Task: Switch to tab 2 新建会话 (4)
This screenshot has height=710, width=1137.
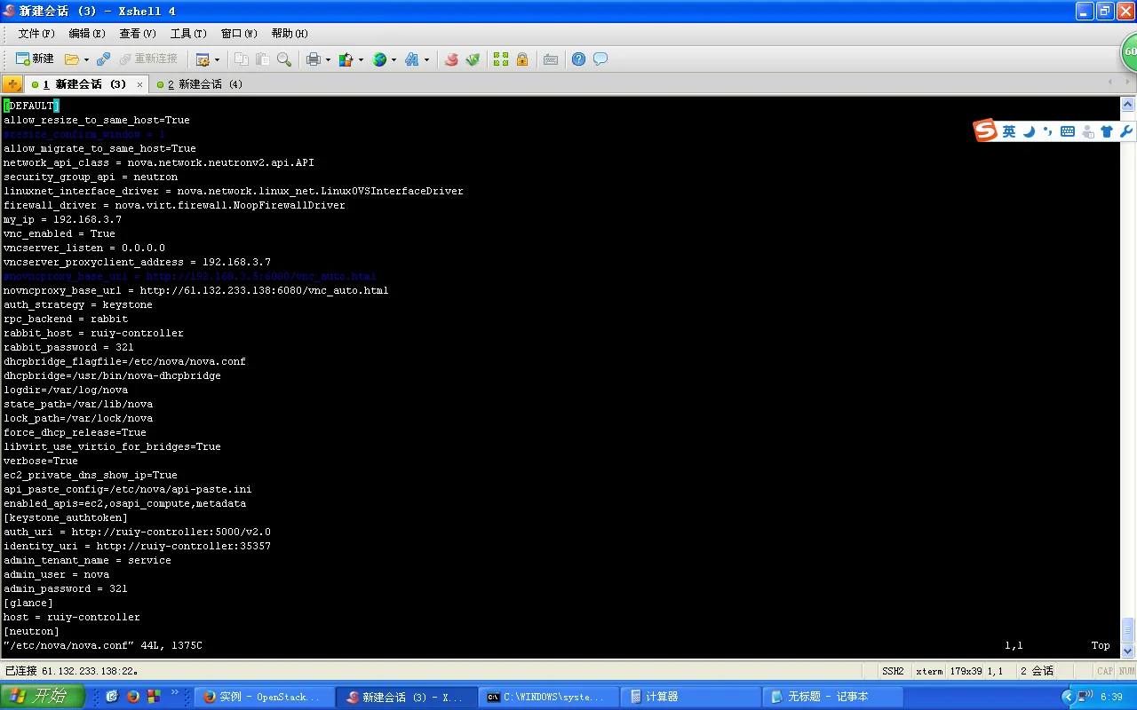Action: tap(199, 84)
